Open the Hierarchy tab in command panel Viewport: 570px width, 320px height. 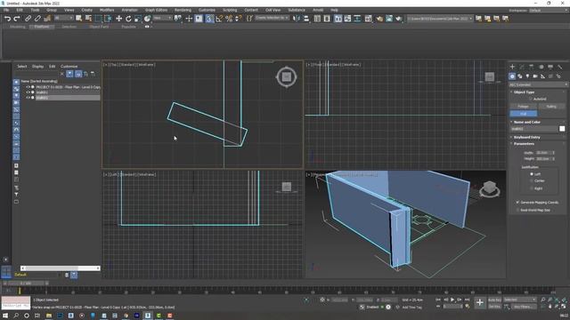click(531, 68)
